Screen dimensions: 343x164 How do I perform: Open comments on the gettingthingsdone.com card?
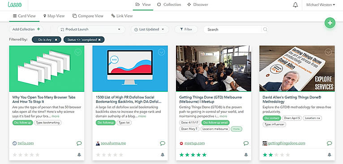tap(329, 143)
